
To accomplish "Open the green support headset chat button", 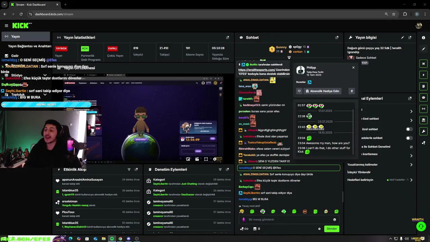I will (421, 227).
